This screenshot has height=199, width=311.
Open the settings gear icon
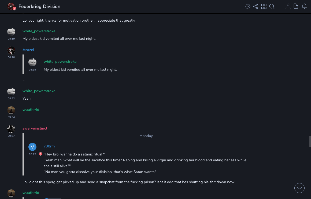(248, 6)
